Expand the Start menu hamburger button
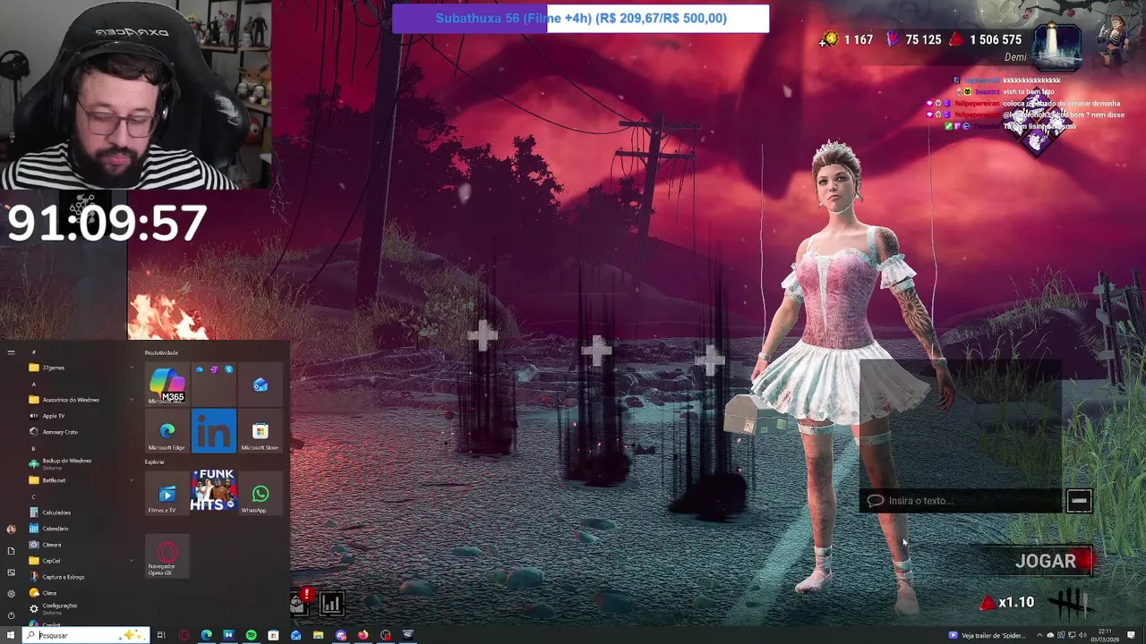1146x644 pixels. point(11,352)
